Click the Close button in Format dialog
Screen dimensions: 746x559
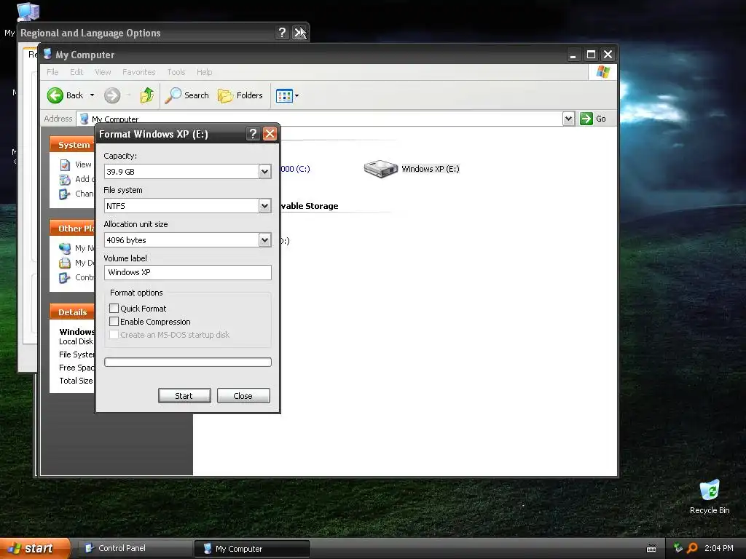[243, 395]
